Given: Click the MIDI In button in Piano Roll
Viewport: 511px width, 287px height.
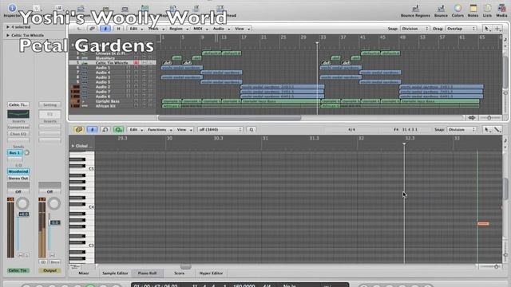Looking at the screenshot, I should point(105,129).
